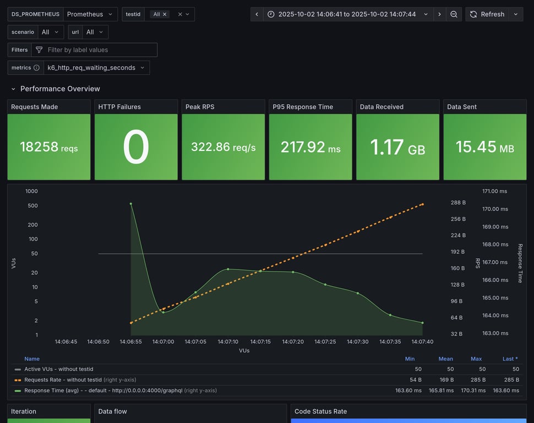534x423 pixels.
Task: Click the grey Active VUs color swatch
Action: tap(18, 369)
